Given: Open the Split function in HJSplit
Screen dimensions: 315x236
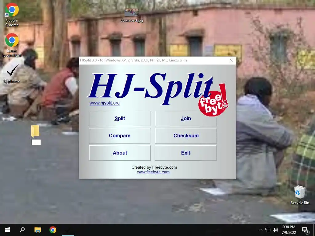Looking at the screenshot, I should [120, 119].
